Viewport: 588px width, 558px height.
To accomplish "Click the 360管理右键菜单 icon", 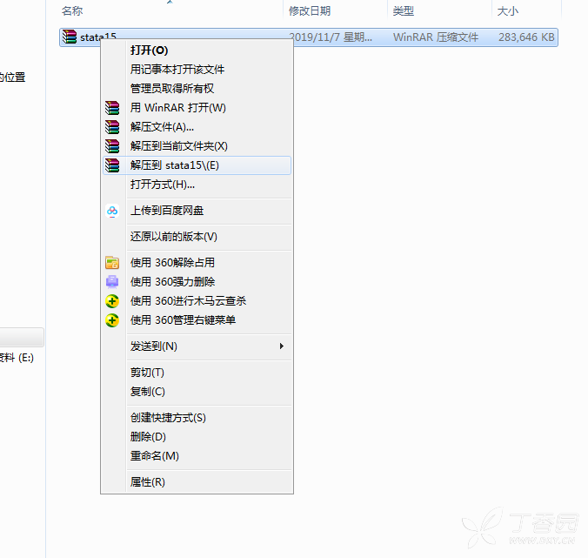I will pos(111,320).
